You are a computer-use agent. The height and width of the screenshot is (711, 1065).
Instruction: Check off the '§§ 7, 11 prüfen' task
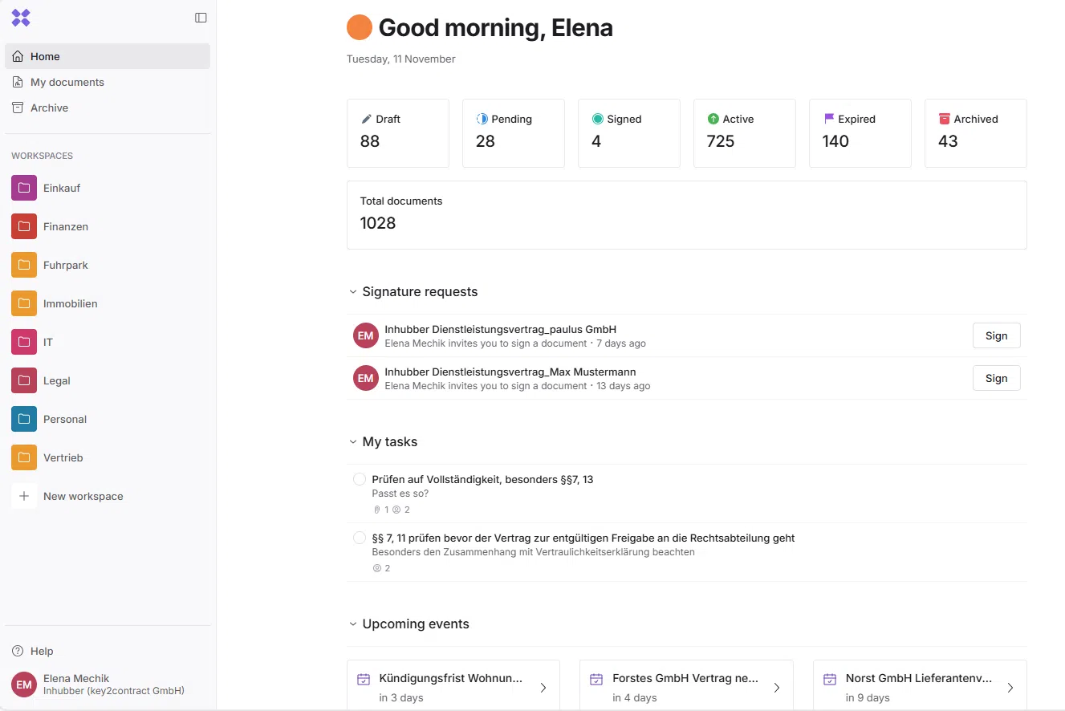point(360,538)
